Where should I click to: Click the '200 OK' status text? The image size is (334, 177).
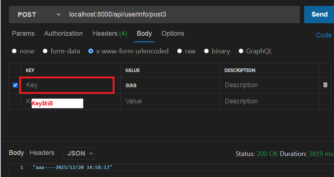(x=267, y=153)
